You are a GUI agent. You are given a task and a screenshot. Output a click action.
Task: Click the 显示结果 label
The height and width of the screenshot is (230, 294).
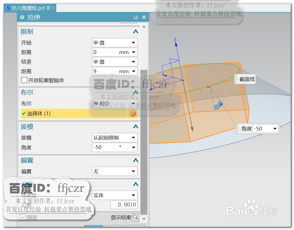[121, 217]
